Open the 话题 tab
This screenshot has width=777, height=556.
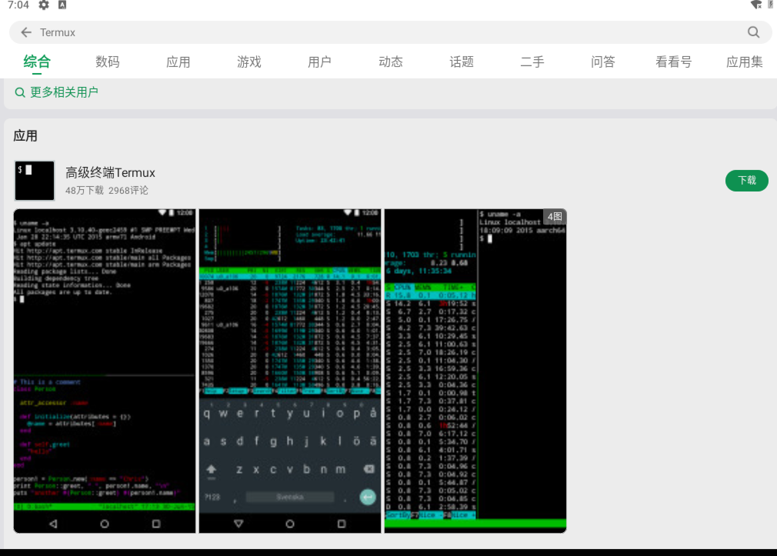click(x=461, y=62)
